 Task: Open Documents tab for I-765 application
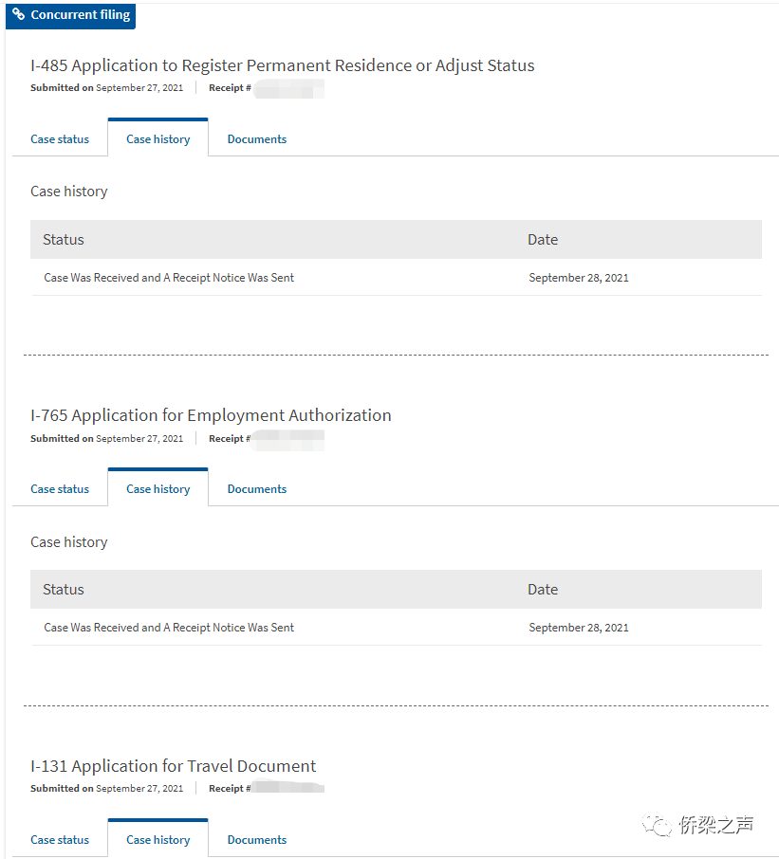[x=256, y=489]
